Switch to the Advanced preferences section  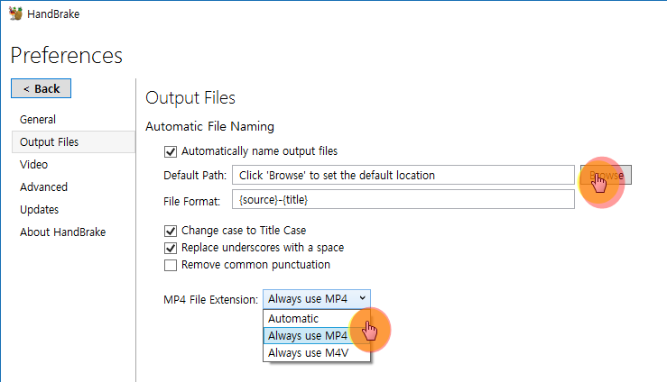43,186
